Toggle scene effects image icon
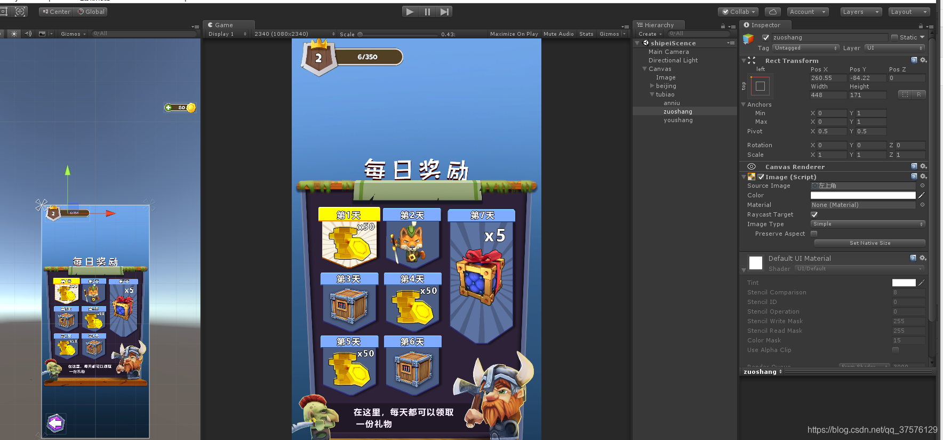The height and width of the screenshot is (440, 943). (x=42, y=34)
